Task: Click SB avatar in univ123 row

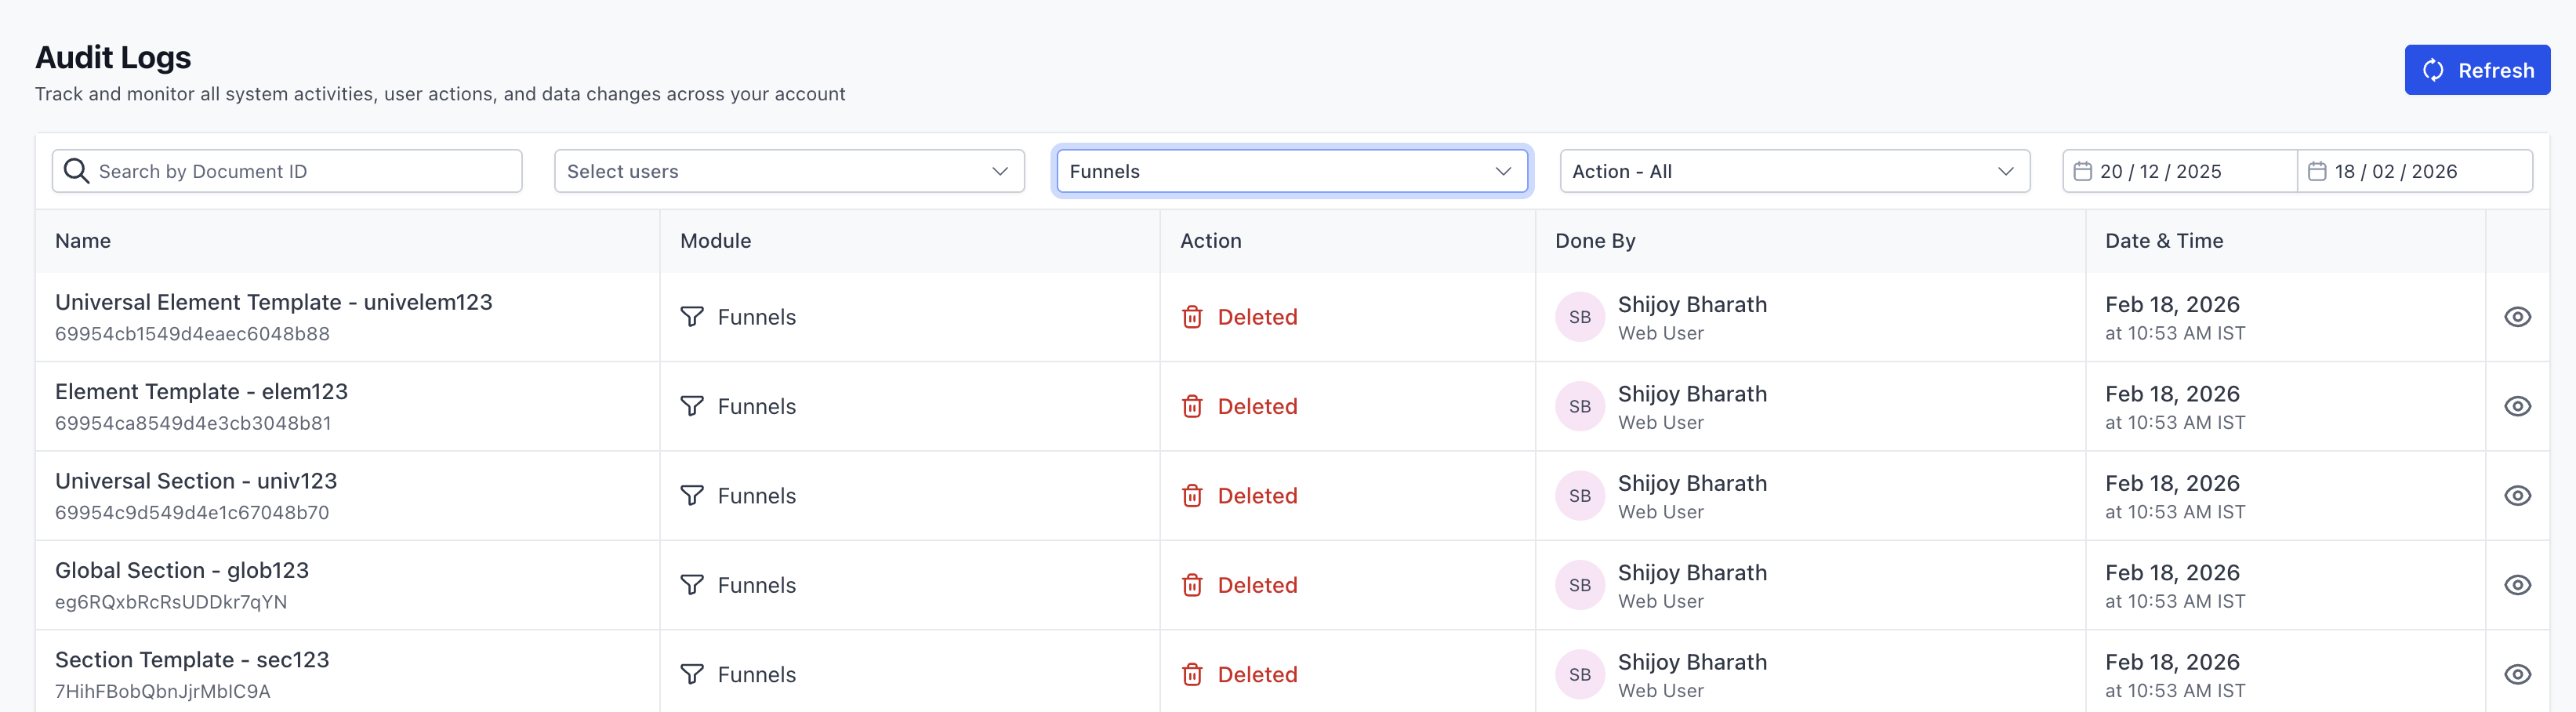Action: pyautogui.click(x=1579, y=496)
